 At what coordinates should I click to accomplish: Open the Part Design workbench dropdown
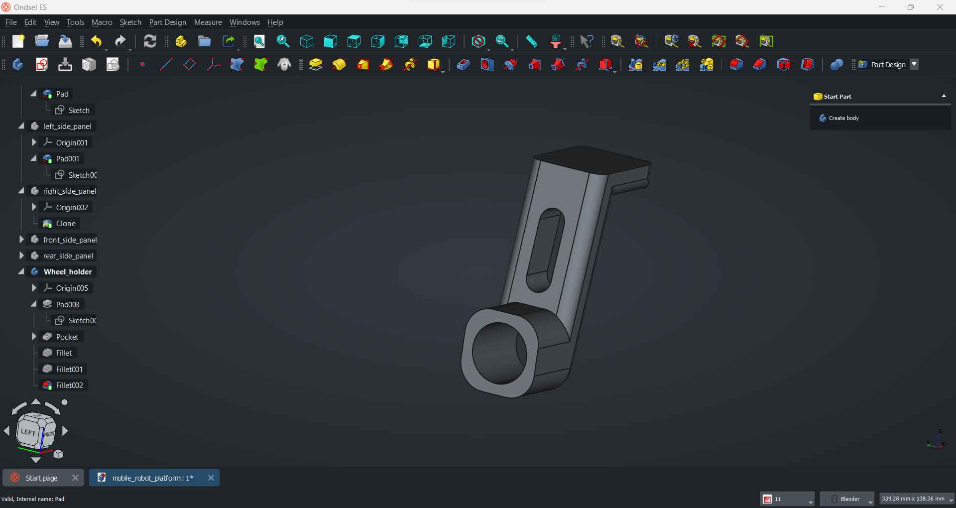[x=914, y=65]
